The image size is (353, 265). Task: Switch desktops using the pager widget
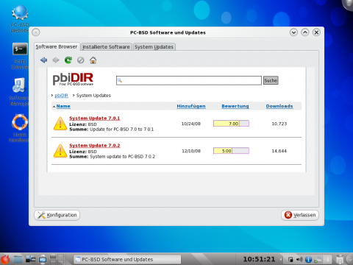pyautogui.click(x=57, y=259)
